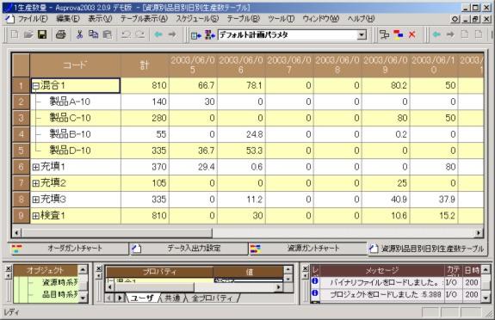The image size is (495, 320).
Task: Click the Redo arrow icon
Action: coord(139,34)
